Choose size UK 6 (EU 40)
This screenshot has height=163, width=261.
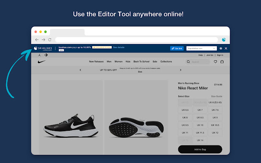(x=215, y=102)
